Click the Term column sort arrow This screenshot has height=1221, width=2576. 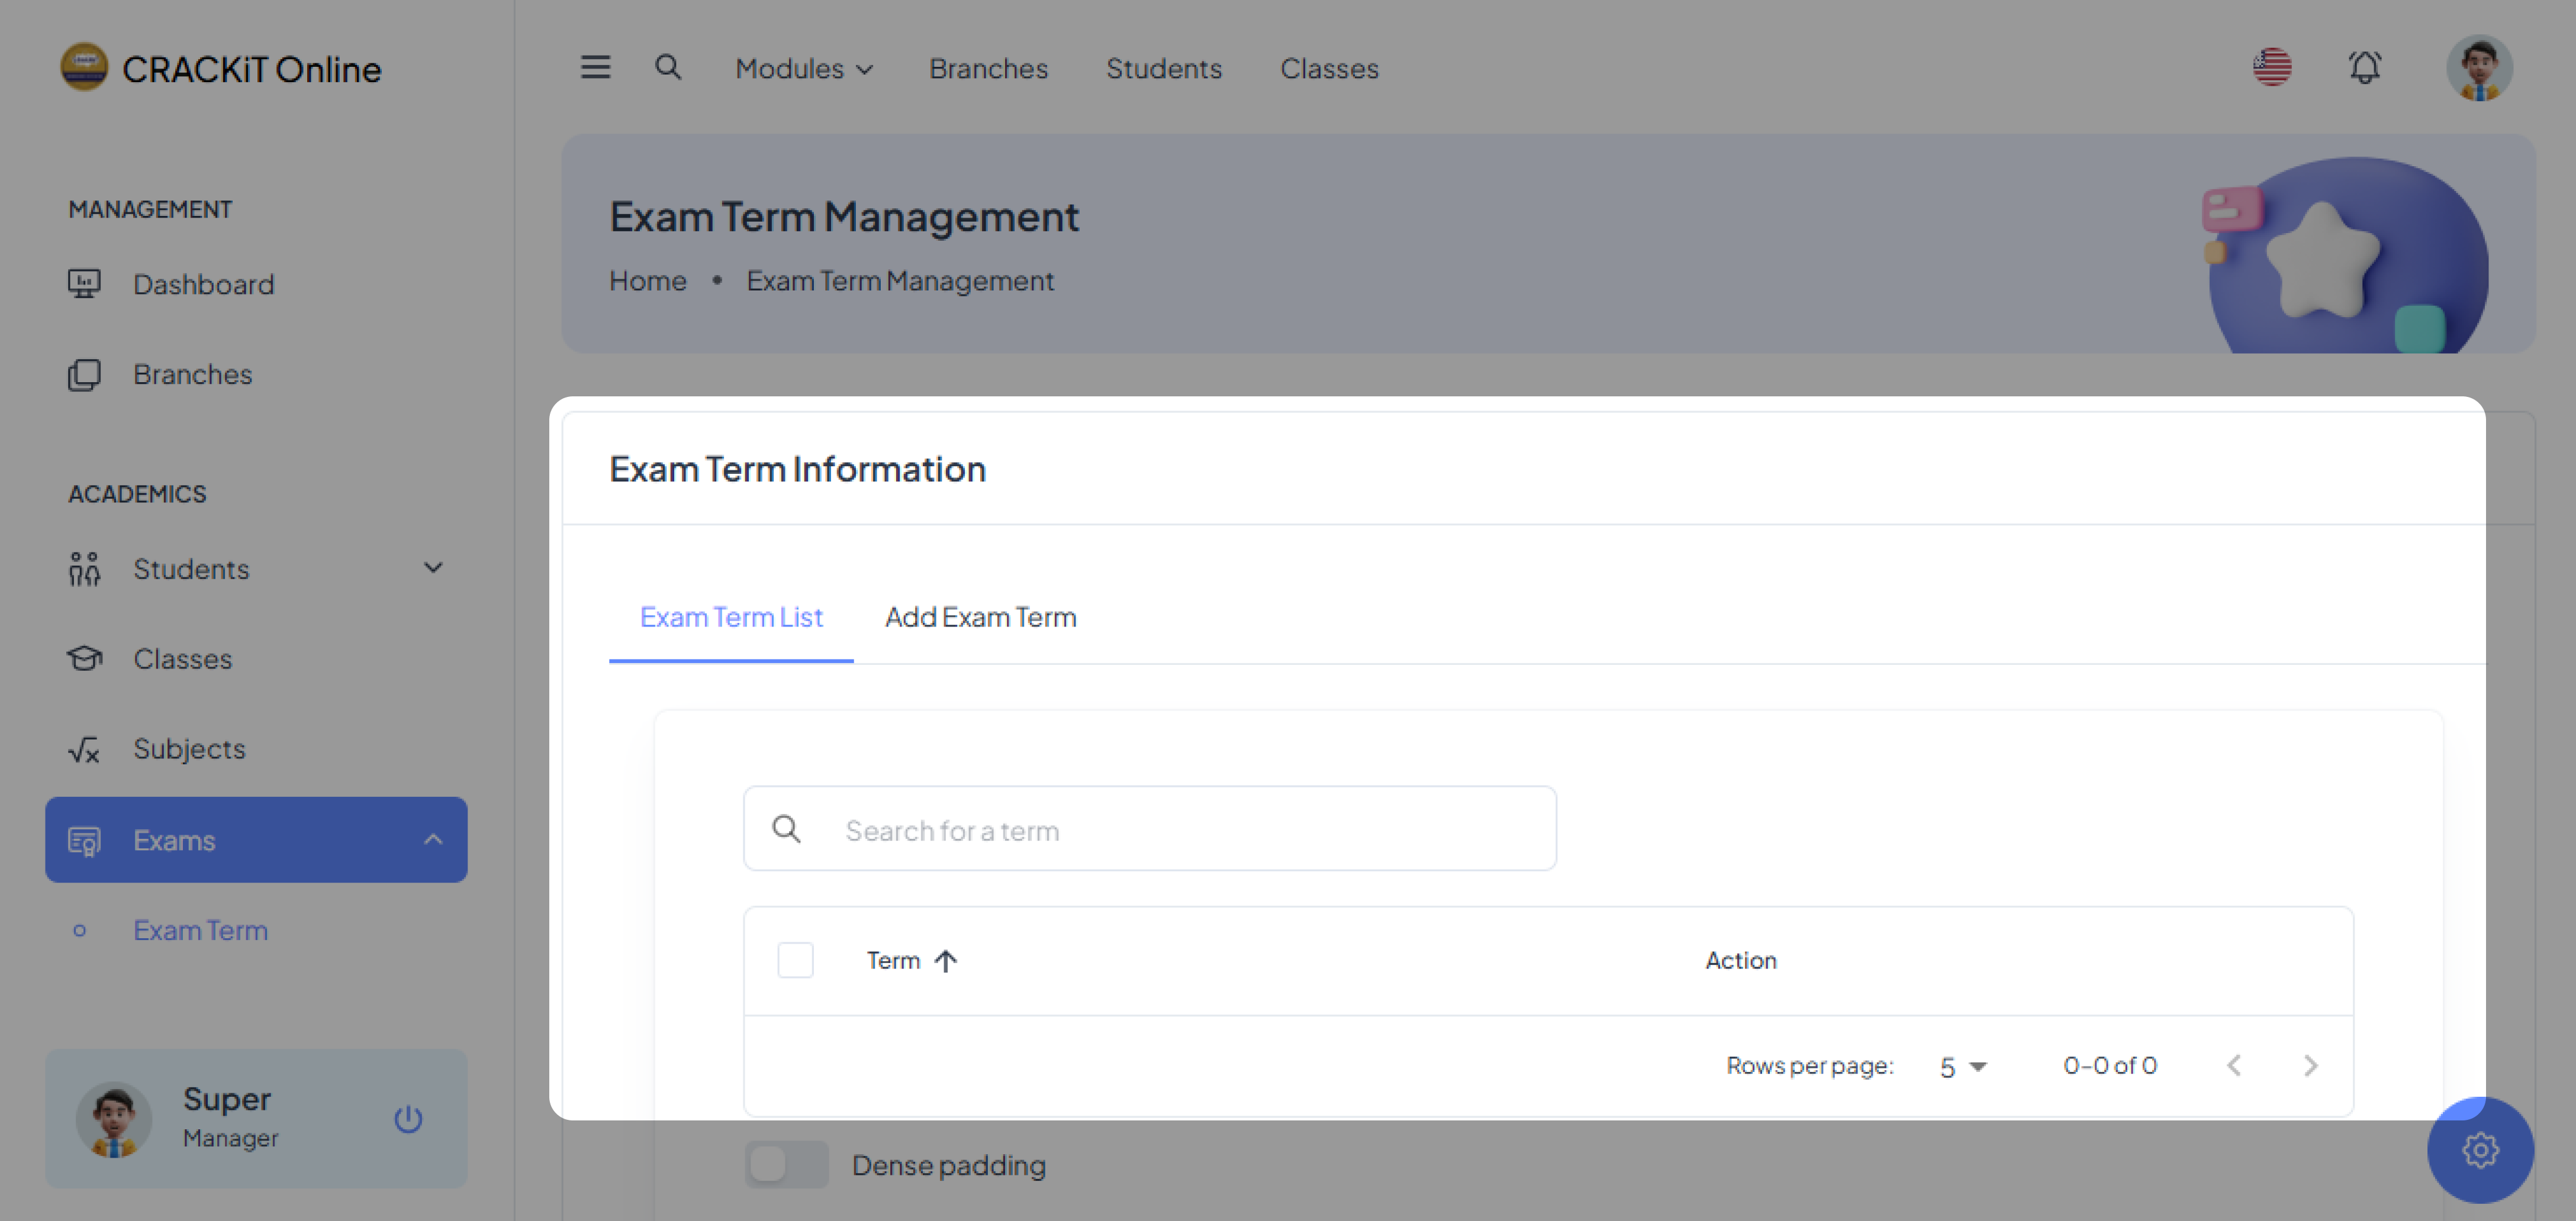(x=945, y=960)
